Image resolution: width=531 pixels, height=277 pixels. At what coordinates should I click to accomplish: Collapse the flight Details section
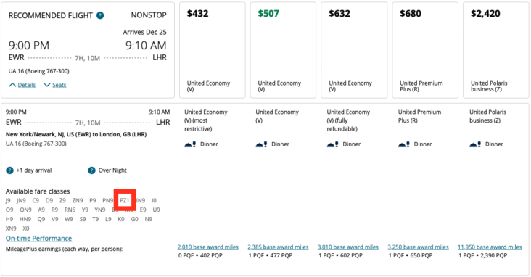22,85
